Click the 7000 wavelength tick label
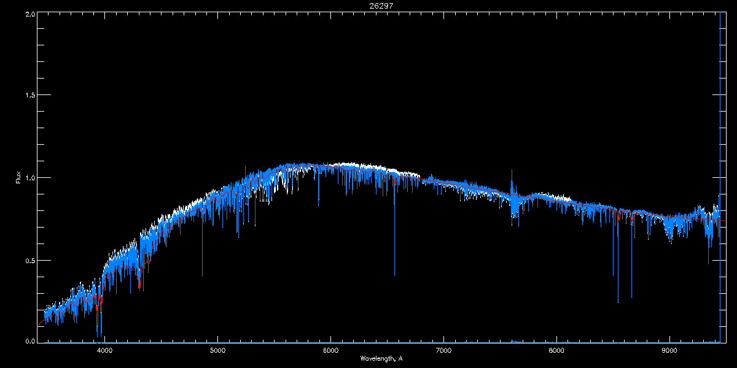737x368 pixels. [443, 351]
